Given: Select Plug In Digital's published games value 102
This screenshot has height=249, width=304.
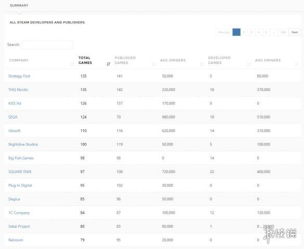Looking at the screenshot, I should click(120, 185).
